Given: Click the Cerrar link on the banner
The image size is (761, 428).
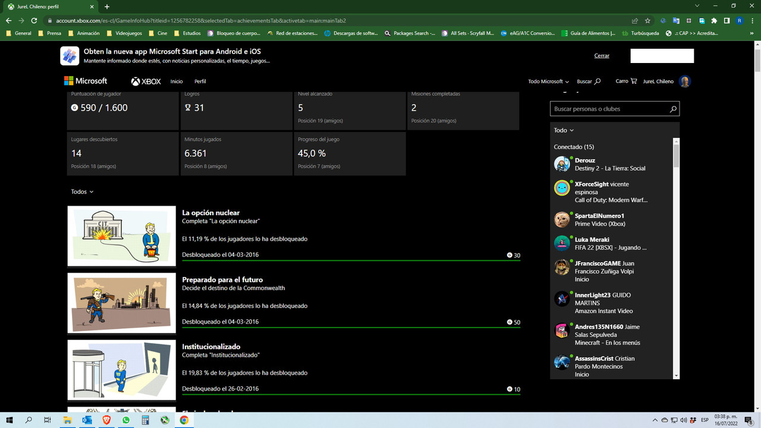Looking at the screenshot, I should tap(602, 56).
